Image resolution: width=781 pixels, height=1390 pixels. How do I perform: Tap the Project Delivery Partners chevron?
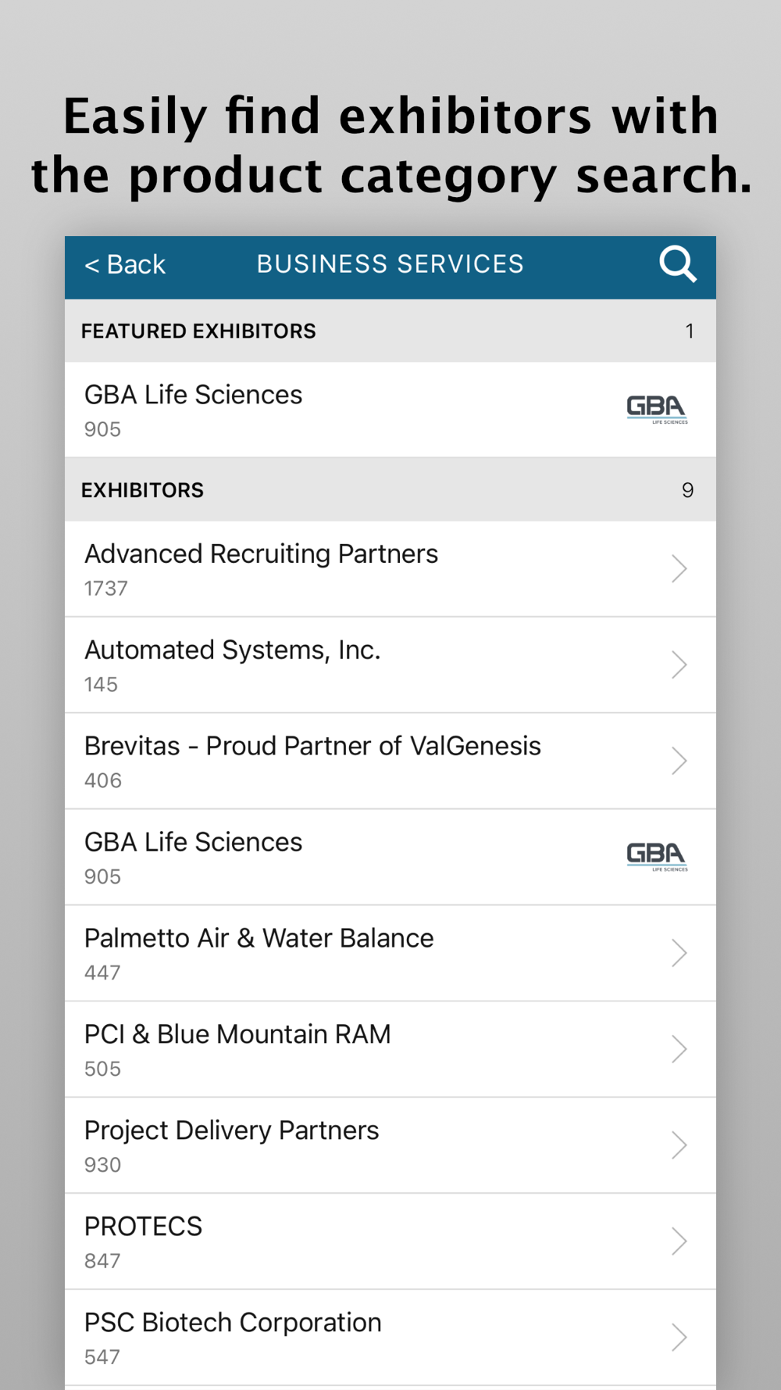[679, 1146]
